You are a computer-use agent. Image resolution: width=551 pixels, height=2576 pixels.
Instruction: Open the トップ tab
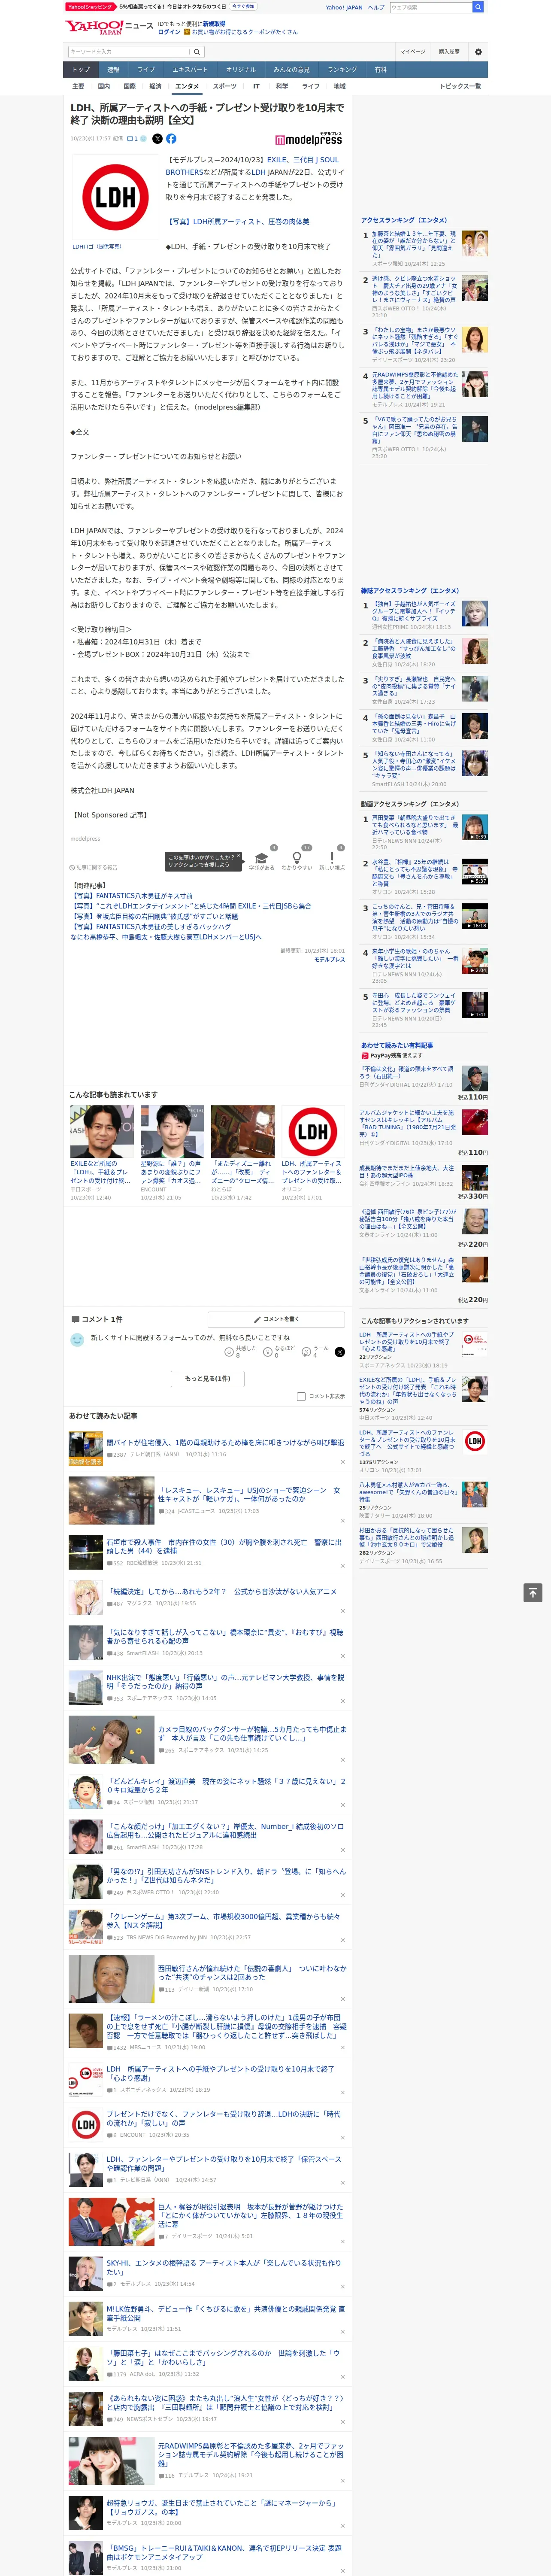click(x=81, y=70)
